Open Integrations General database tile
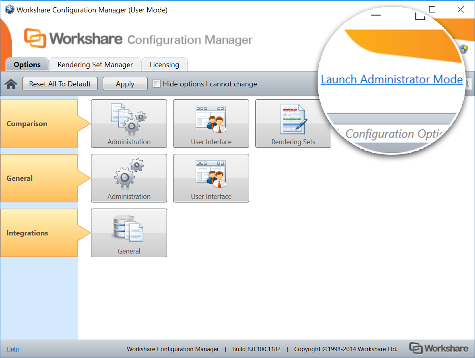This screenshot has height=358, width=475. point(129,233)
